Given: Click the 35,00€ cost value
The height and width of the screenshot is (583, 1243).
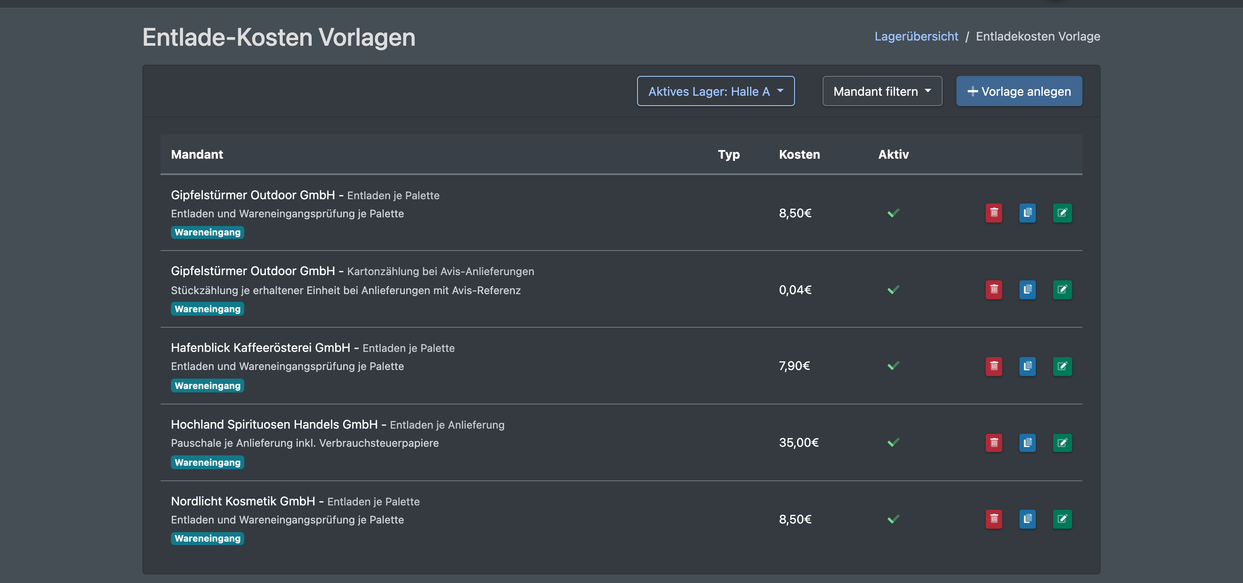Looking at the screenshot, I should pos(798,443).
